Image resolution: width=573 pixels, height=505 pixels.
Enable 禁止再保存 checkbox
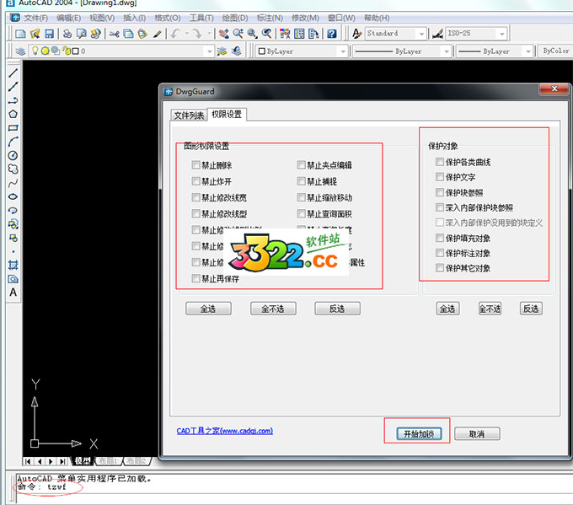click(x=195, y=278)
